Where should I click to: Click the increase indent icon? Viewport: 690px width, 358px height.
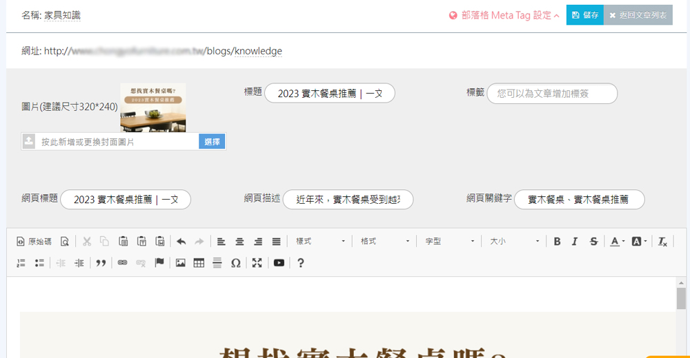[x=79, y=263]
